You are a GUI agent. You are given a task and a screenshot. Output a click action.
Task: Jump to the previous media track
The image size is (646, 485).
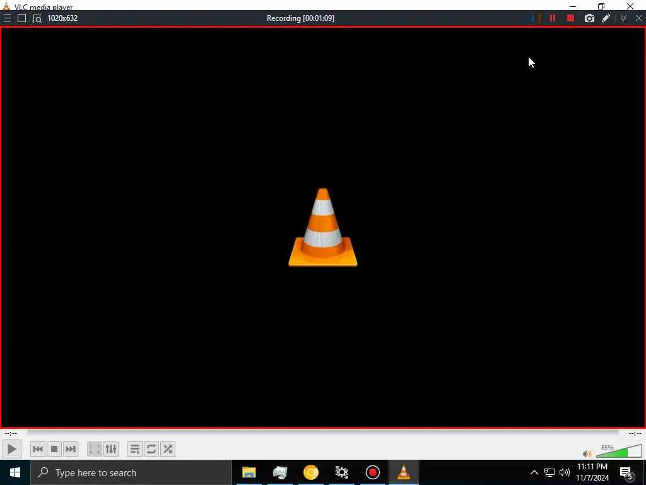[x=38, y=449]
